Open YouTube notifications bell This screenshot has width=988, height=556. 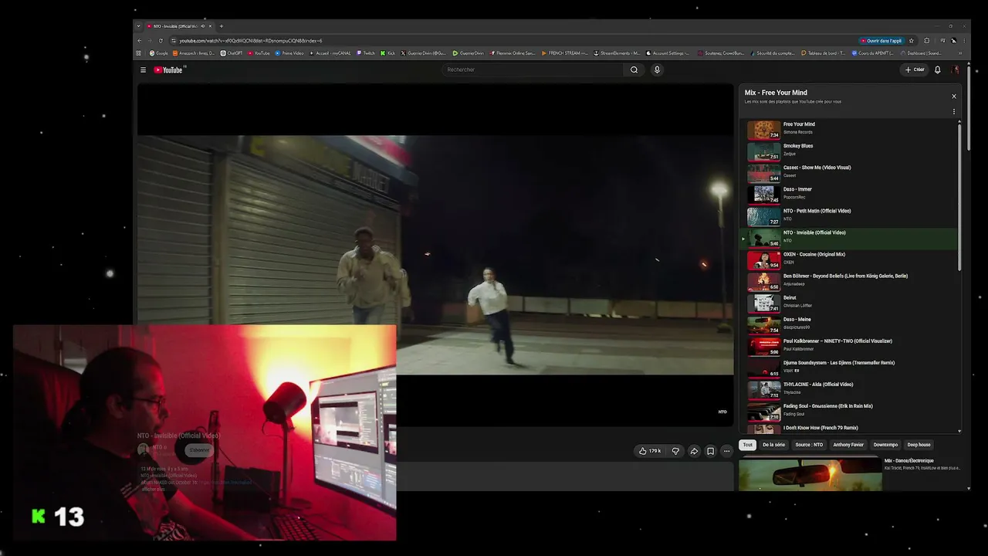tap(938, 69)
